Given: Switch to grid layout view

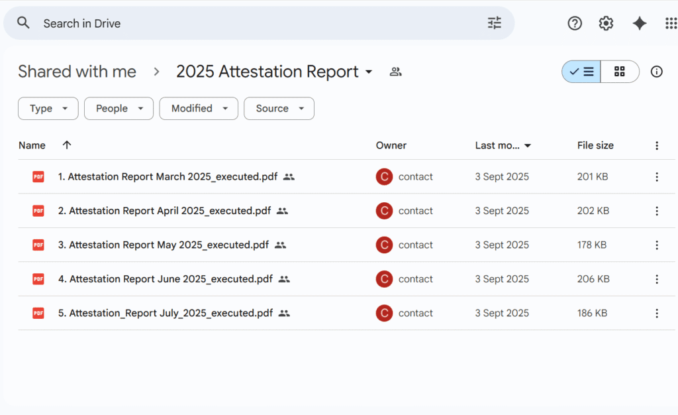Looking at the screenshot, I should (x=620, y=72).
